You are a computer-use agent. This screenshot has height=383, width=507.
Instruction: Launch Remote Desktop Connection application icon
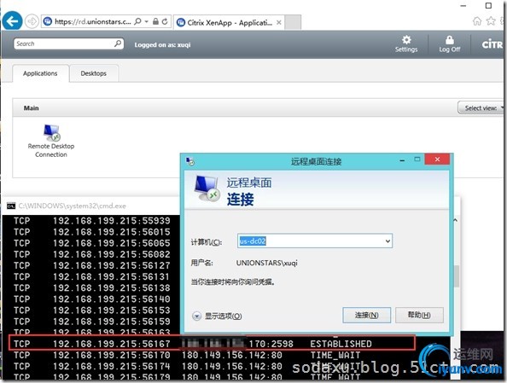pos(51,132)
